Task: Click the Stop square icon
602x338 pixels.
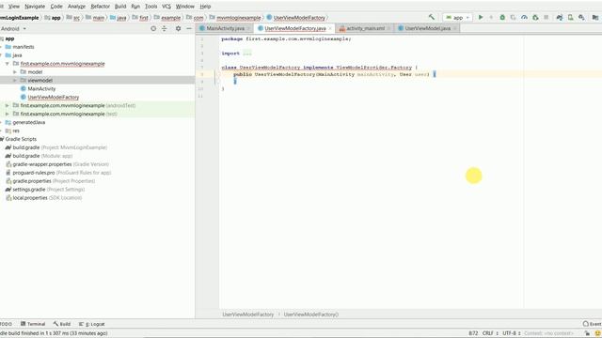Action: tap(546, 17)
